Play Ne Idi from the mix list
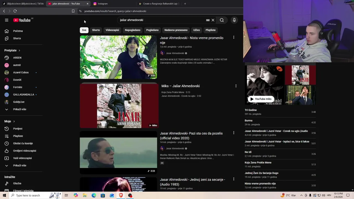The width and height of the screenshot is (354, 199). click(280, 154)
